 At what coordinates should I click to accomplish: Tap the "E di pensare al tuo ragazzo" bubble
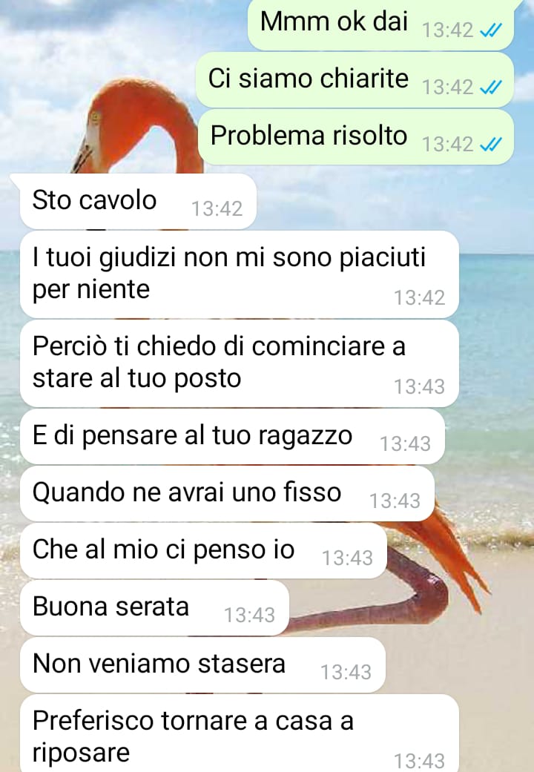pos(233,437)
